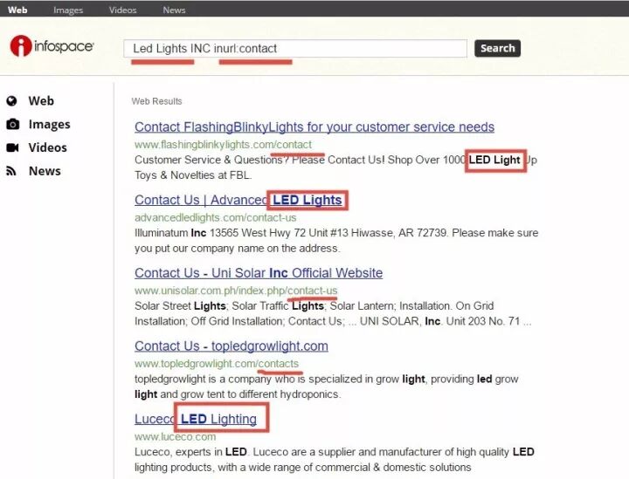Open Contact FlashingBlinkyLights result link

(x=314, y=127)
